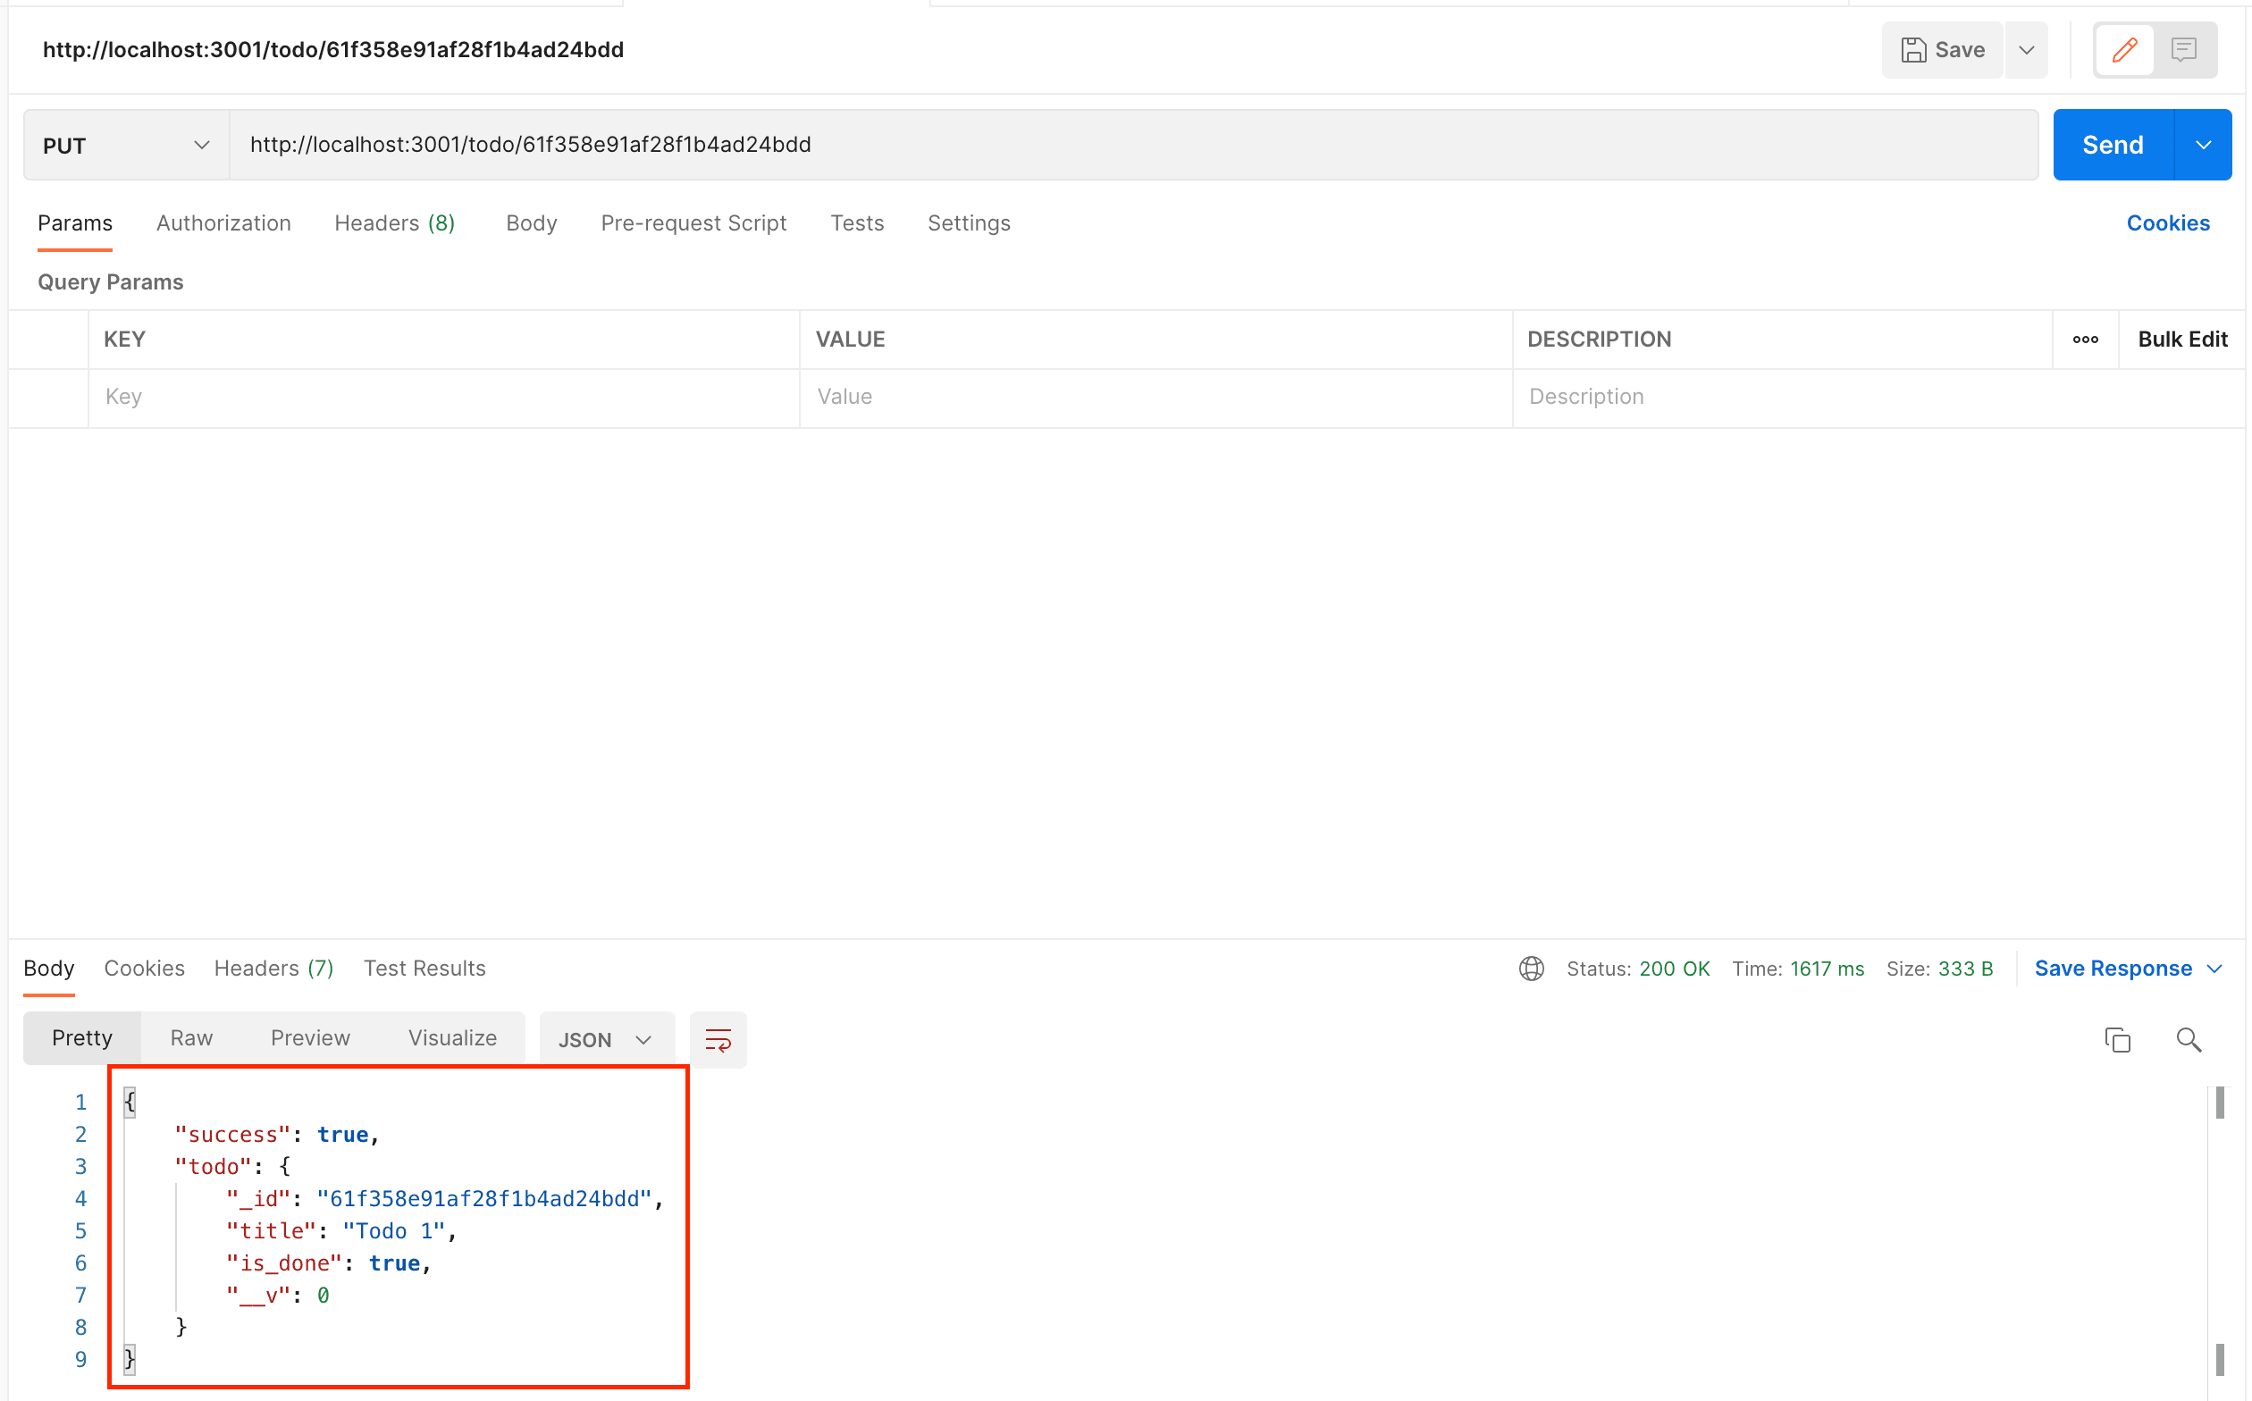This screenshot has height=1401, width=2252.
Task: Switch to Preview response view
Action: pos(310,1037)
